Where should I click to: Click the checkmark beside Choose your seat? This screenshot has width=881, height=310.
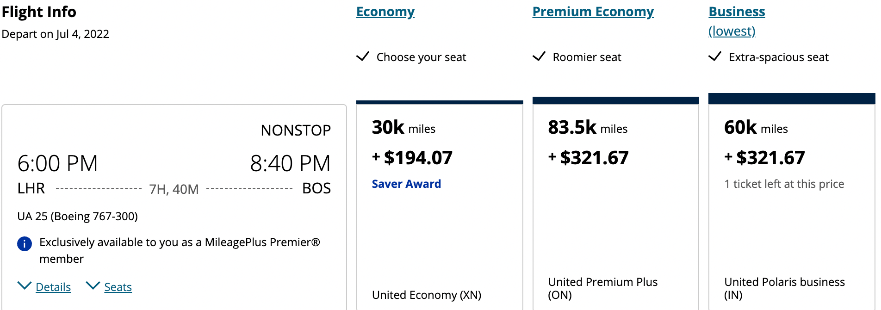click(x=363, y=56)
